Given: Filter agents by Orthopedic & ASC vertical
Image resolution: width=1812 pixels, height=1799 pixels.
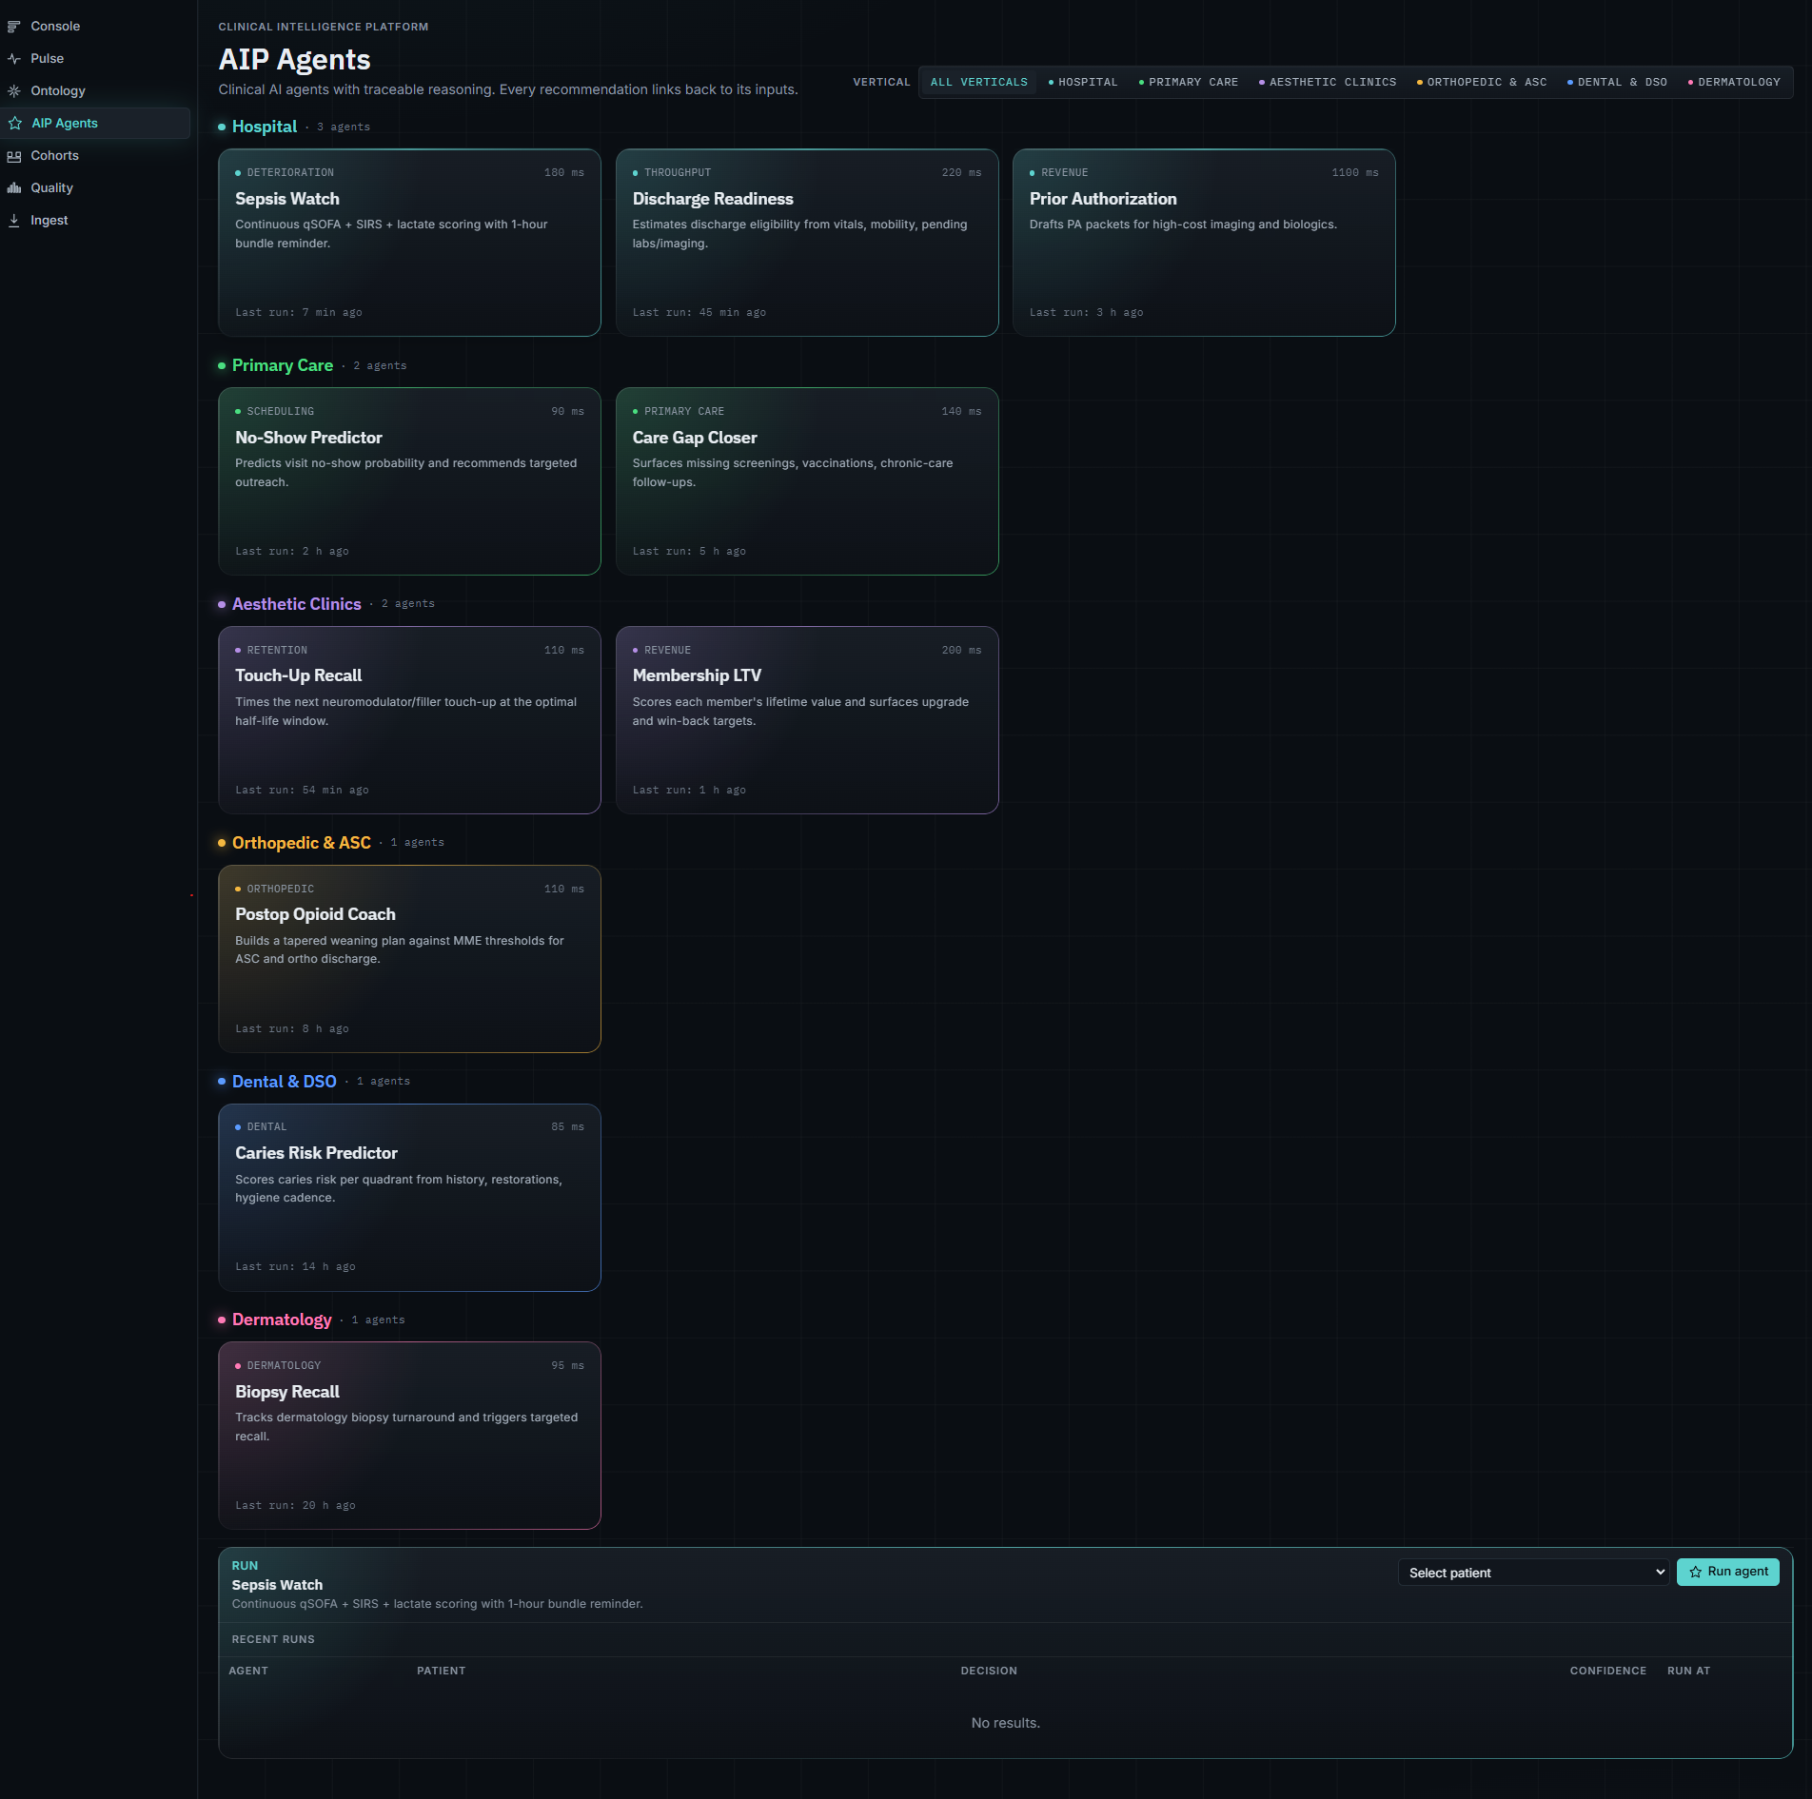Looking at the screenshot, I should point(1482,83).
